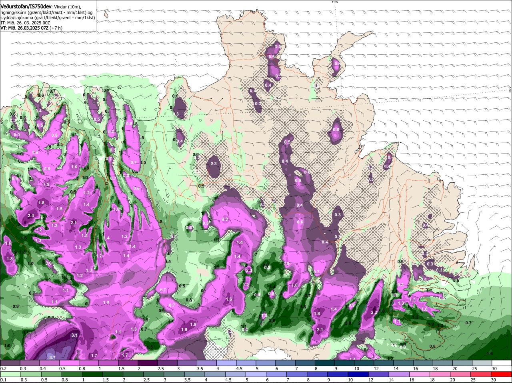Pick the upper scale swatch between 0.5 and 0.8

pos(69,363)
